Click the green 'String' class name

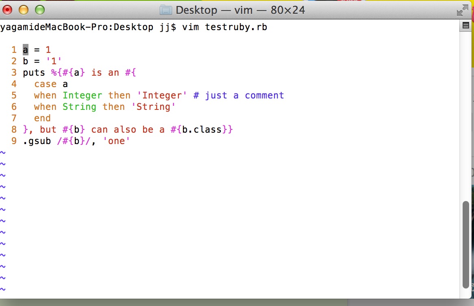[x=80, y=107]
